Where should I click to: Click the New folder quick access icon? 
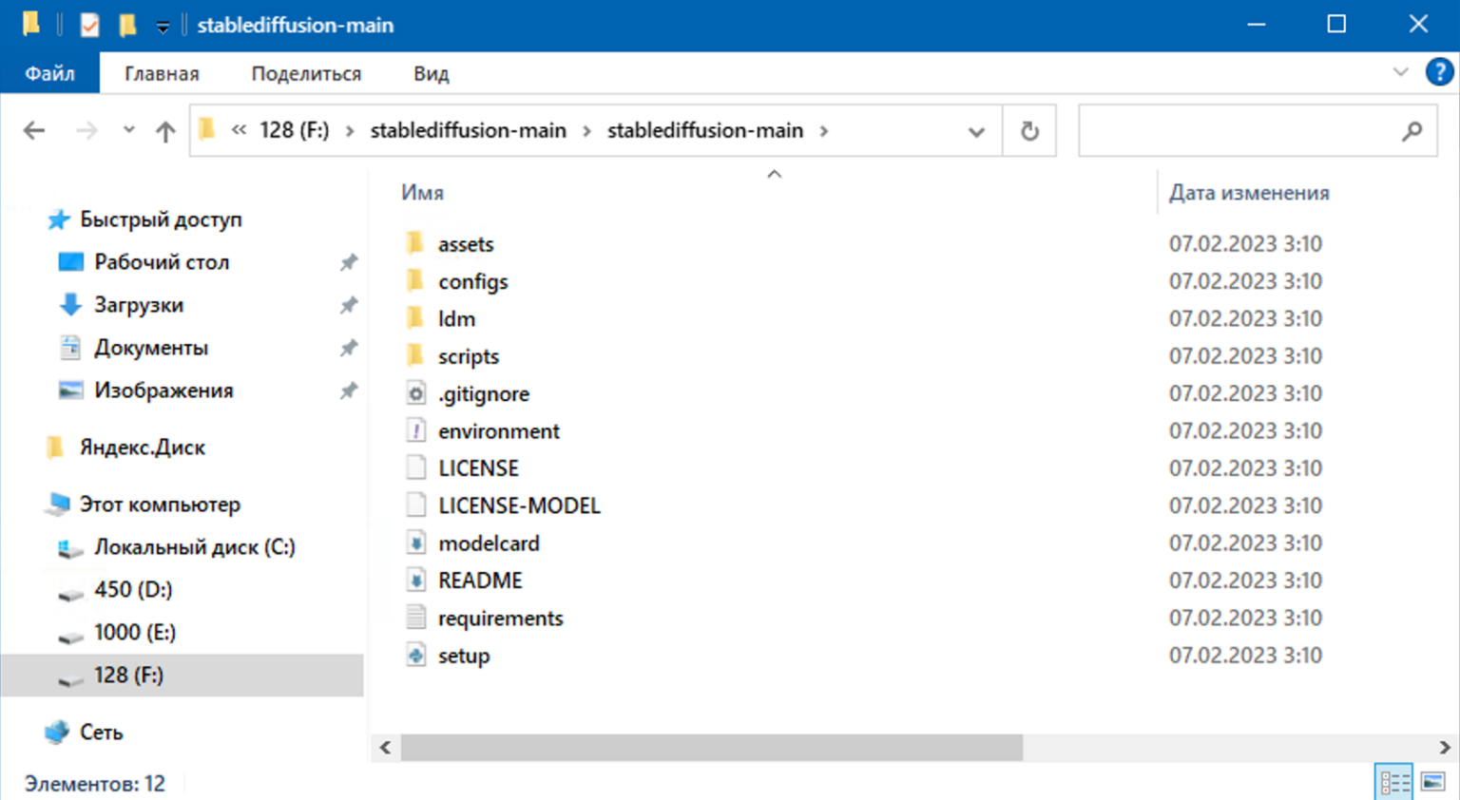(127, 25)
